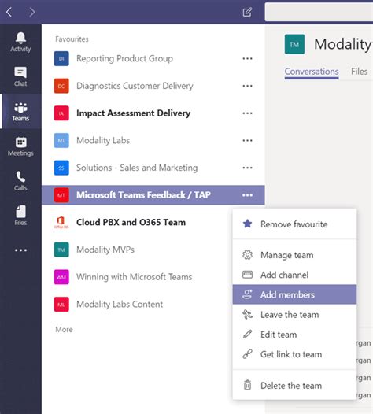Open more options for Modality Labs

click(x=247, y=140)
